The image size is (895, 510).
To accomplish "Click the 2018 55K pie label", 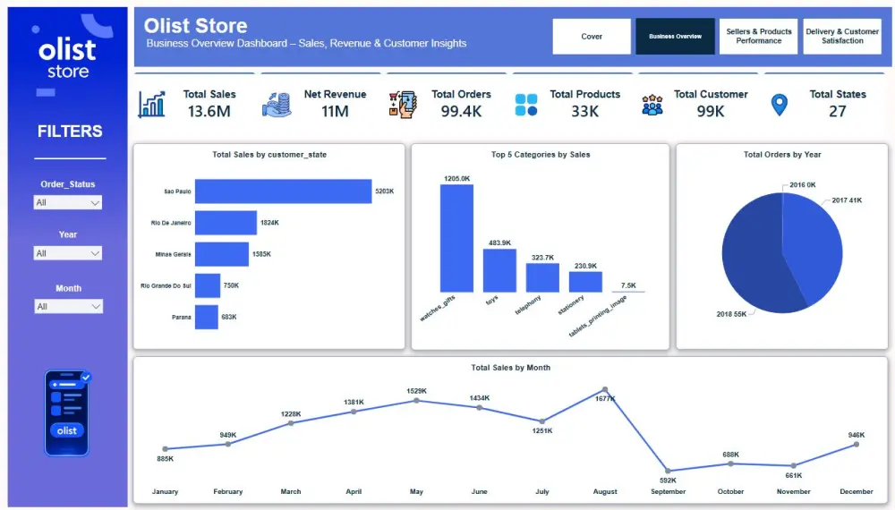I will [732, 314].
